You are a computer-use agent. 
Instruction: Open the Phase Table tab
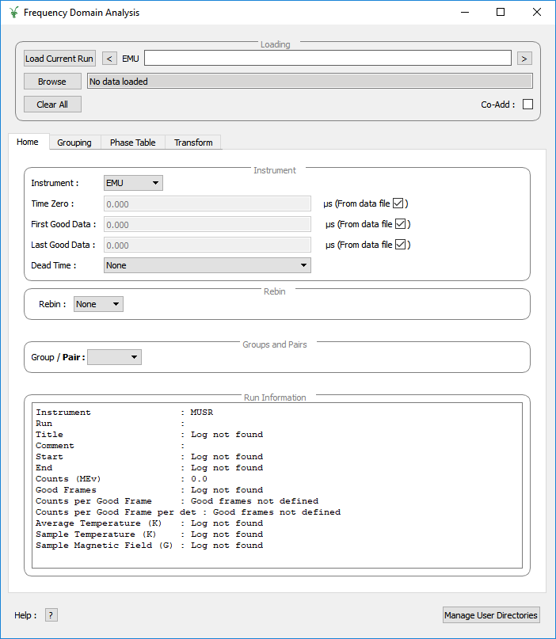[x=132, y=143]
